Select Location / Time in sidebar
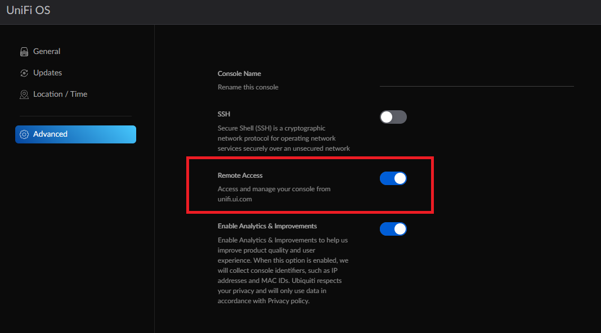 [60, 94]
